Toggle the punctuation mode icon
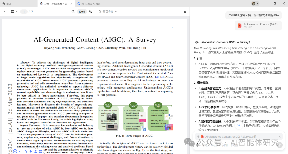 click(26, 151)
